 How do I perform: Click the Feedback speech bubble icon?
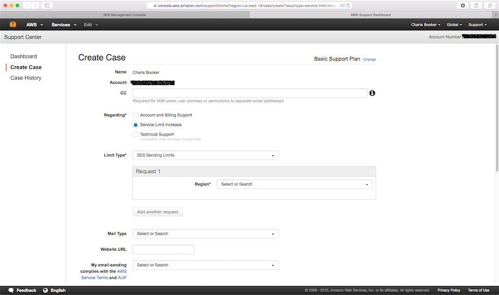pyautogui.click(x=11, y=290)
